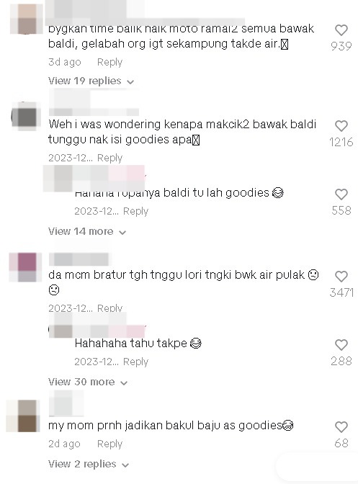Like the 'bakul baju as goodies' comment

[341, 427]
